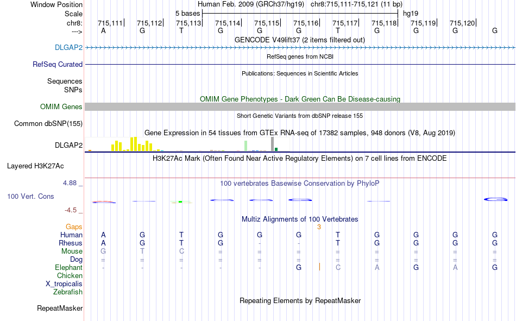Select the Elephant species row label
The image size is (516, 321).
[x=68, y=267]
